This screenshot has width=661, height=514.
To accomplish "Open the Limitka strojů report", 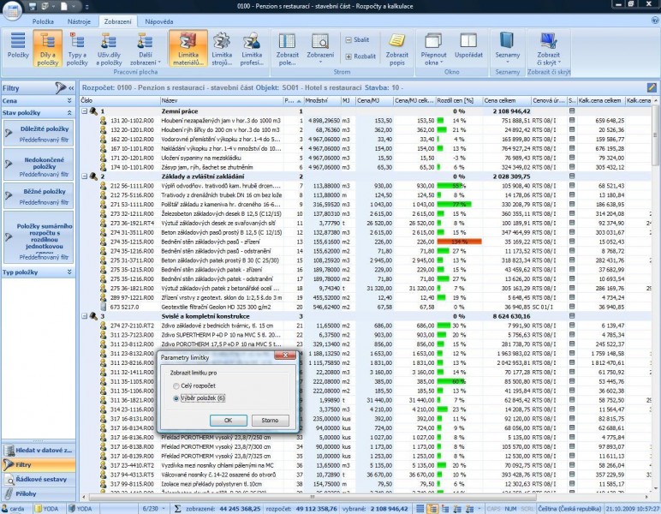I will [222, 48].
